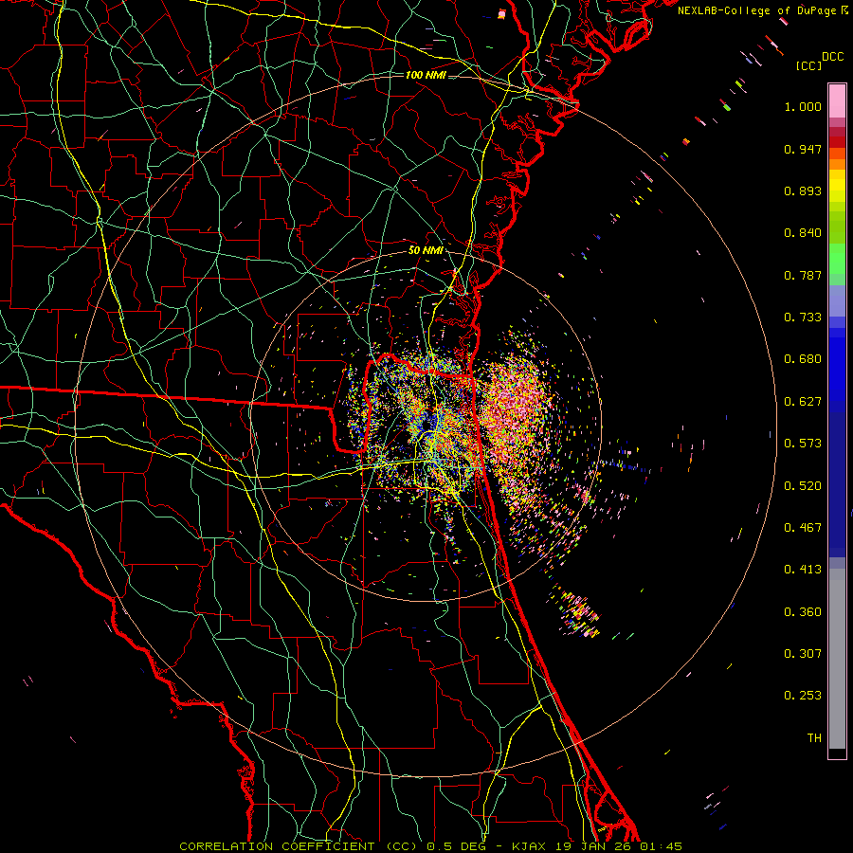
Task: Click the 19 JAN 26 01:45 timestamp
Action: tap(619, 846)
